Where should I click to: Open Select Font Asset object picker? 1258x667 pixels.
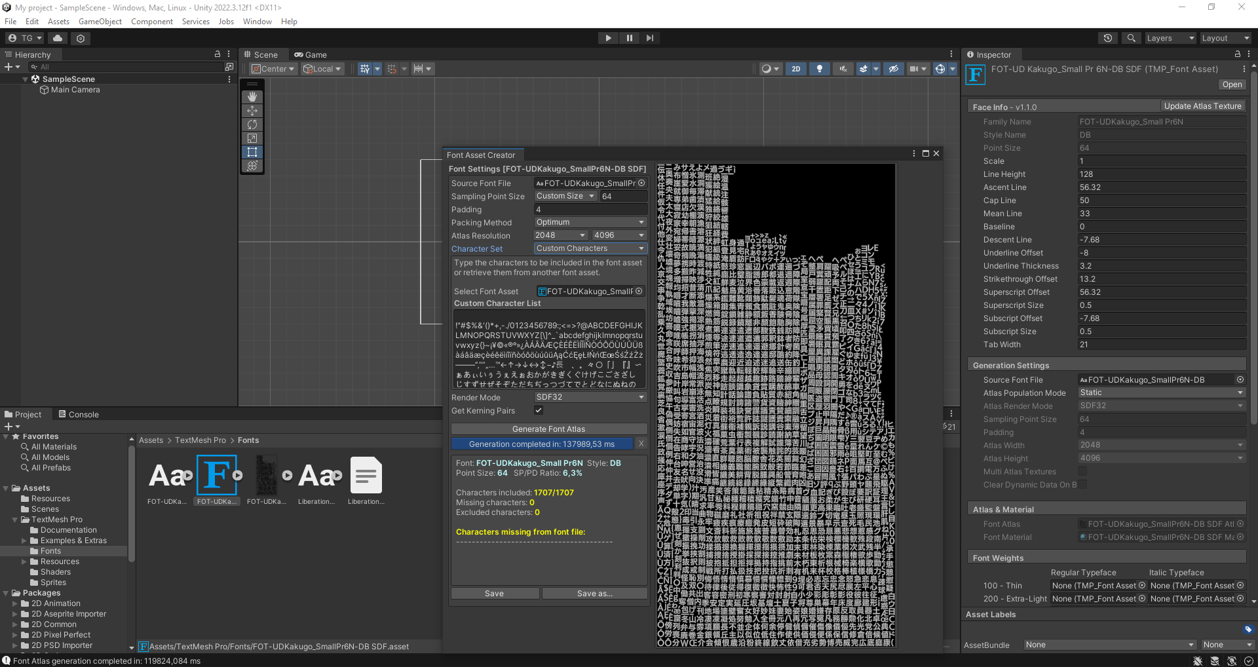pos(639,292)
